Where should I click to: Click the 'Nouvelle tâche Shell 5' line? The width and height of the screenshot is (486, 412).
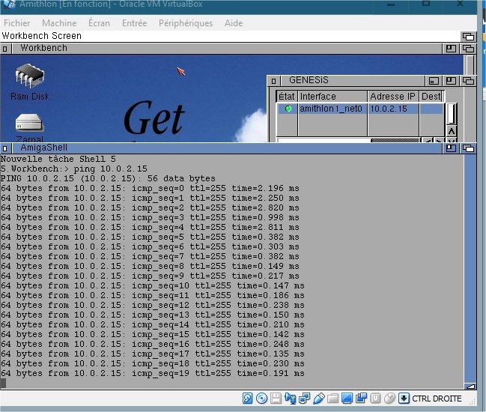tap(58, 159)
